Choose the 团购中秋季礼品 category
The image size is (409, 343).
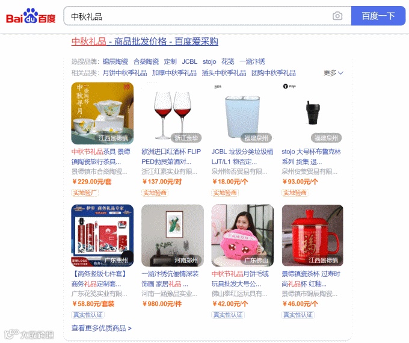coord(273,73)
